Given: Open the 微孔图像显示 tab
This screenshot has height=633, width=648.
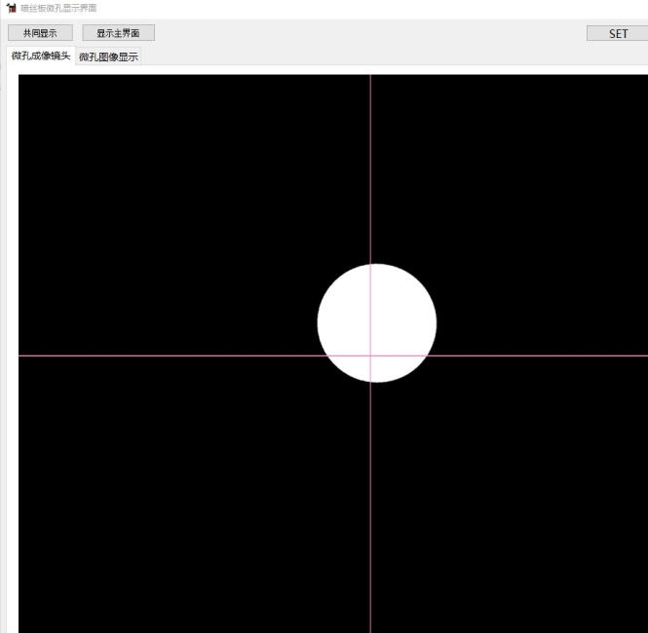Looking at the screenshot, I should point(108,56).
